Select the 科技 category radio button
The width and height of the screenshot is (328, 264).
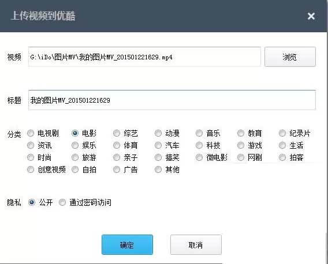tap(199, 145)
